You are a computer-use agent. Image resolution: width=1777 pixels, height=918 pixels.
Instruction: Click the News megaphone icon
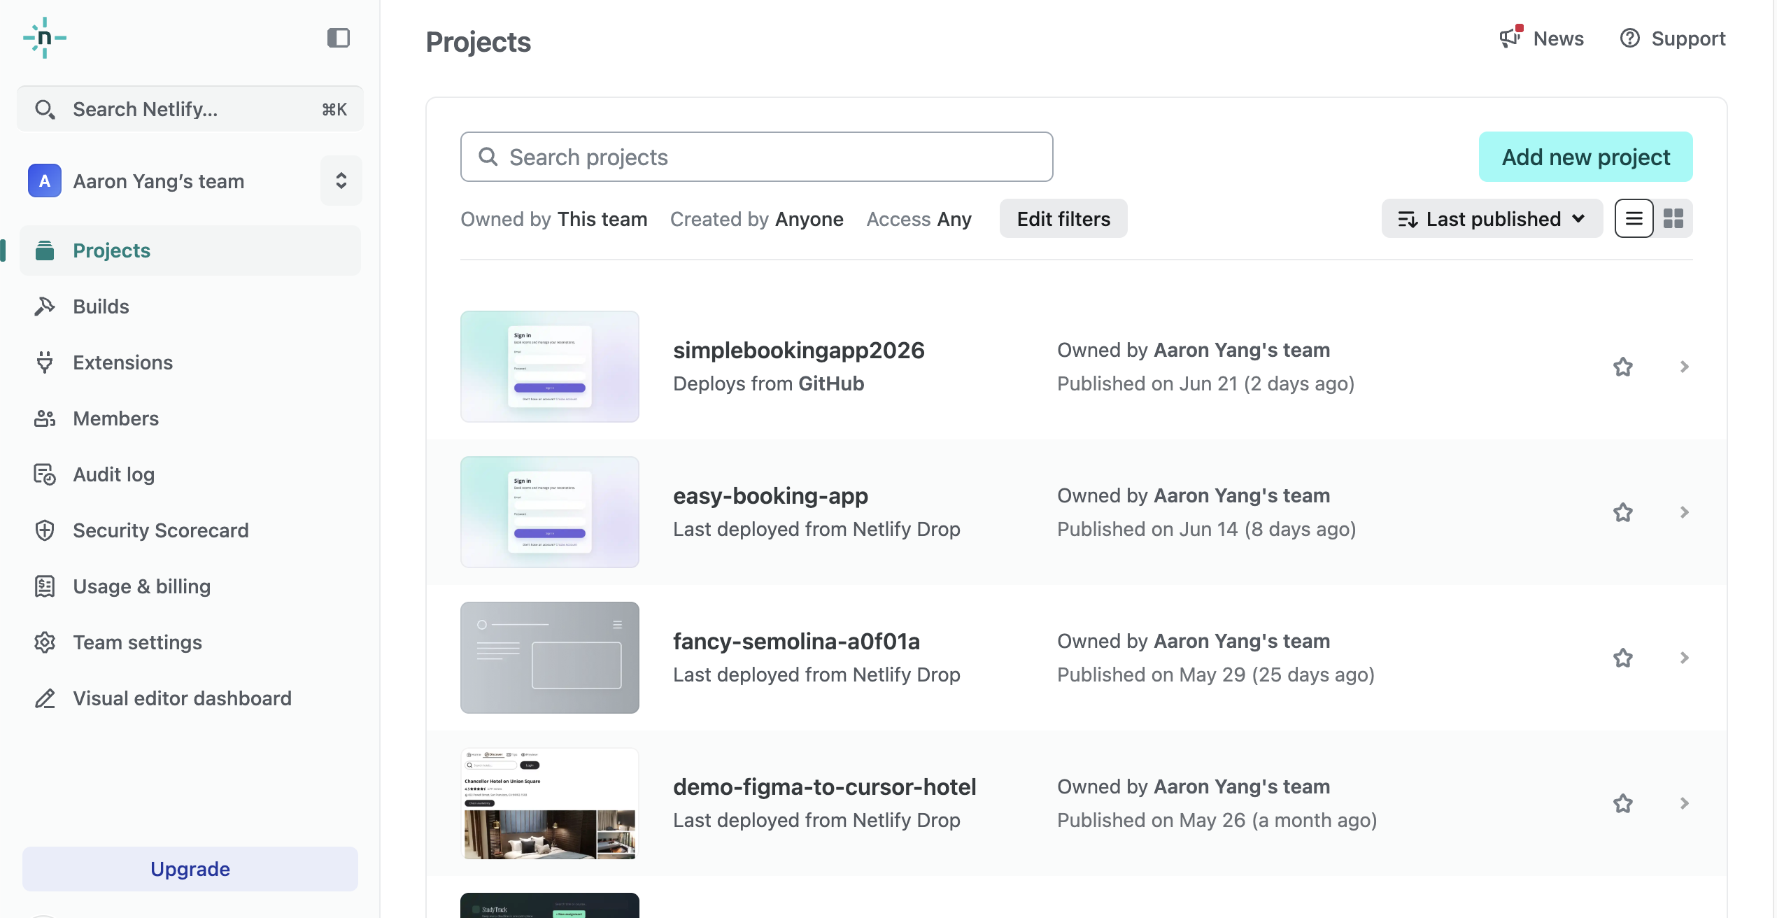[1511, 37]
